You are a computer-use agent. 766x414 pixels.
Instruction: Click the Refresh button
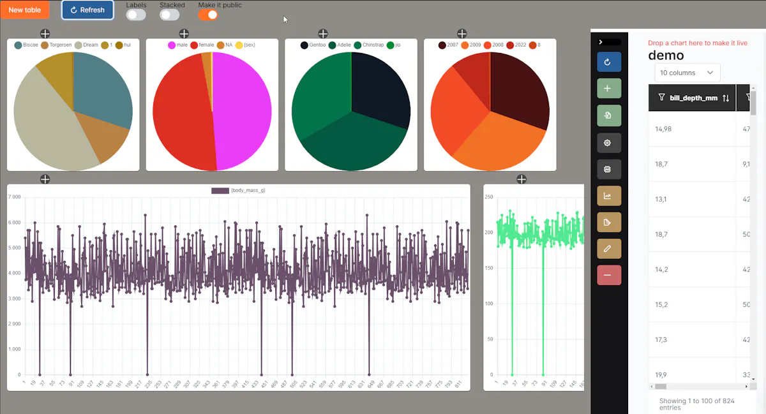pos(87,10)
